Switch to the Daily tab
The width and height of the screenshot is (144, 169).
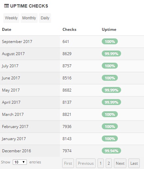pyautogui.click(x=45, y=18)
